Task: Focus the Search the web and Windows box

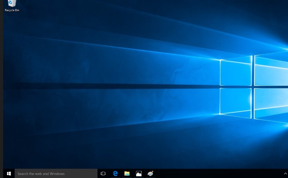Action: pos(56,173)
